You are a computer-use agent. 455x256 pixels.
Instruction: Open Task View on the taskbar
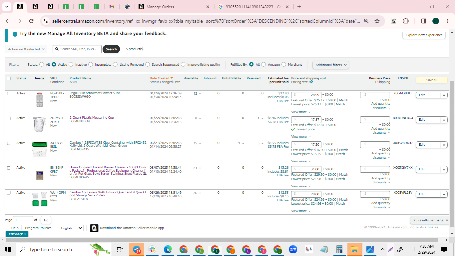click(120, 249)
